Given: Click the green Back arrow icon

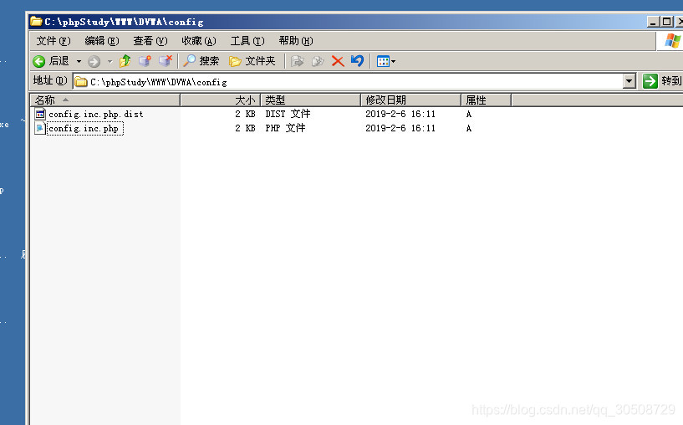Looking at the screenshot, I should point(38,61).
